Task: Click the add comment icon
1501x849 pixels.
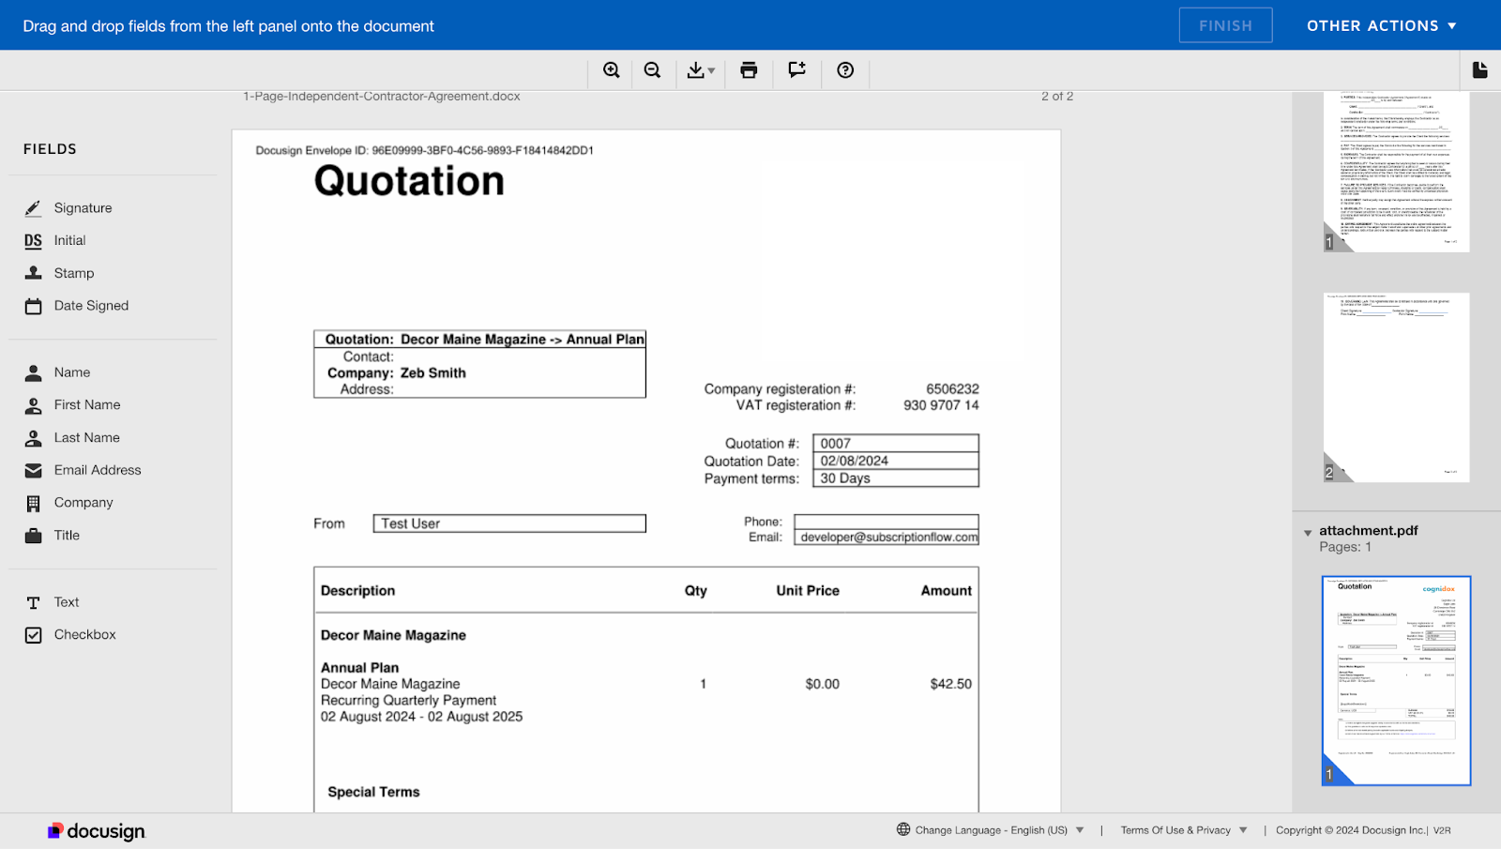Action: click(x=797, y=70)
